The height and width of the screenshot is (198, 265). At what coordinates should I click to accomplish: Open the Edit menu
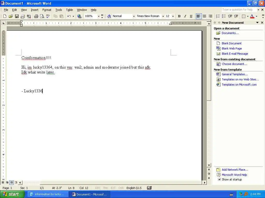coord(14,10)
